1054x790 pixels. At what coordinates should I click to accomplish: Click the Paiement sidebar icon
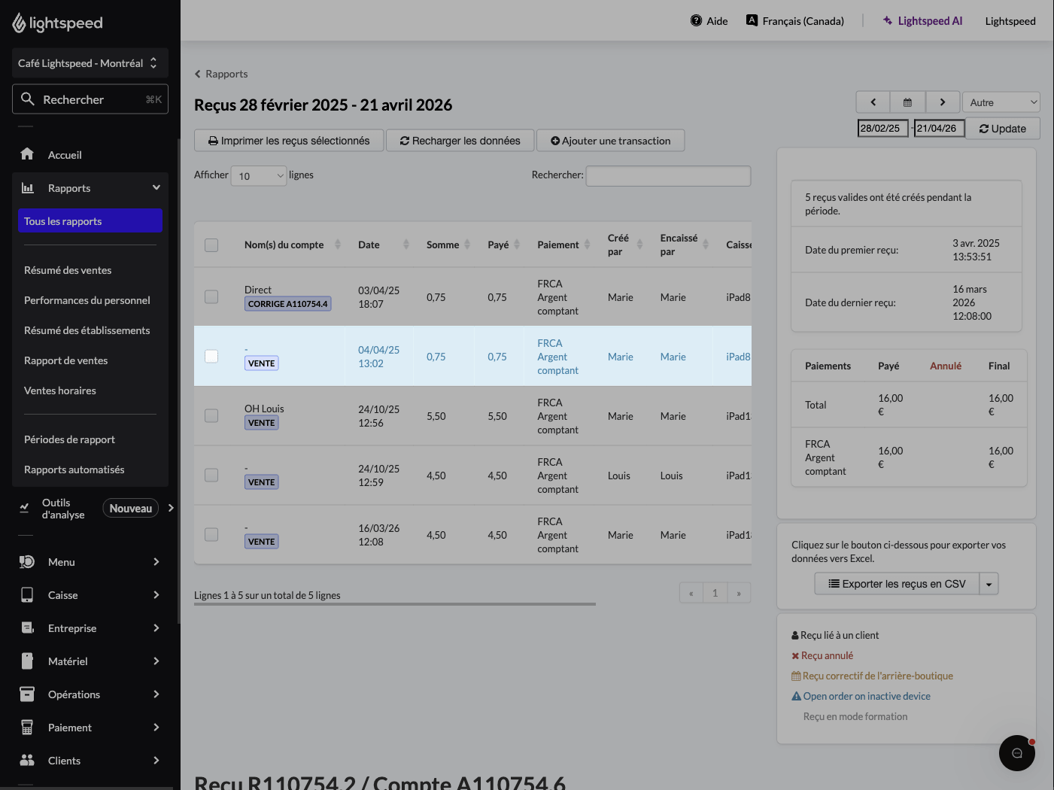tap(27, 728)
